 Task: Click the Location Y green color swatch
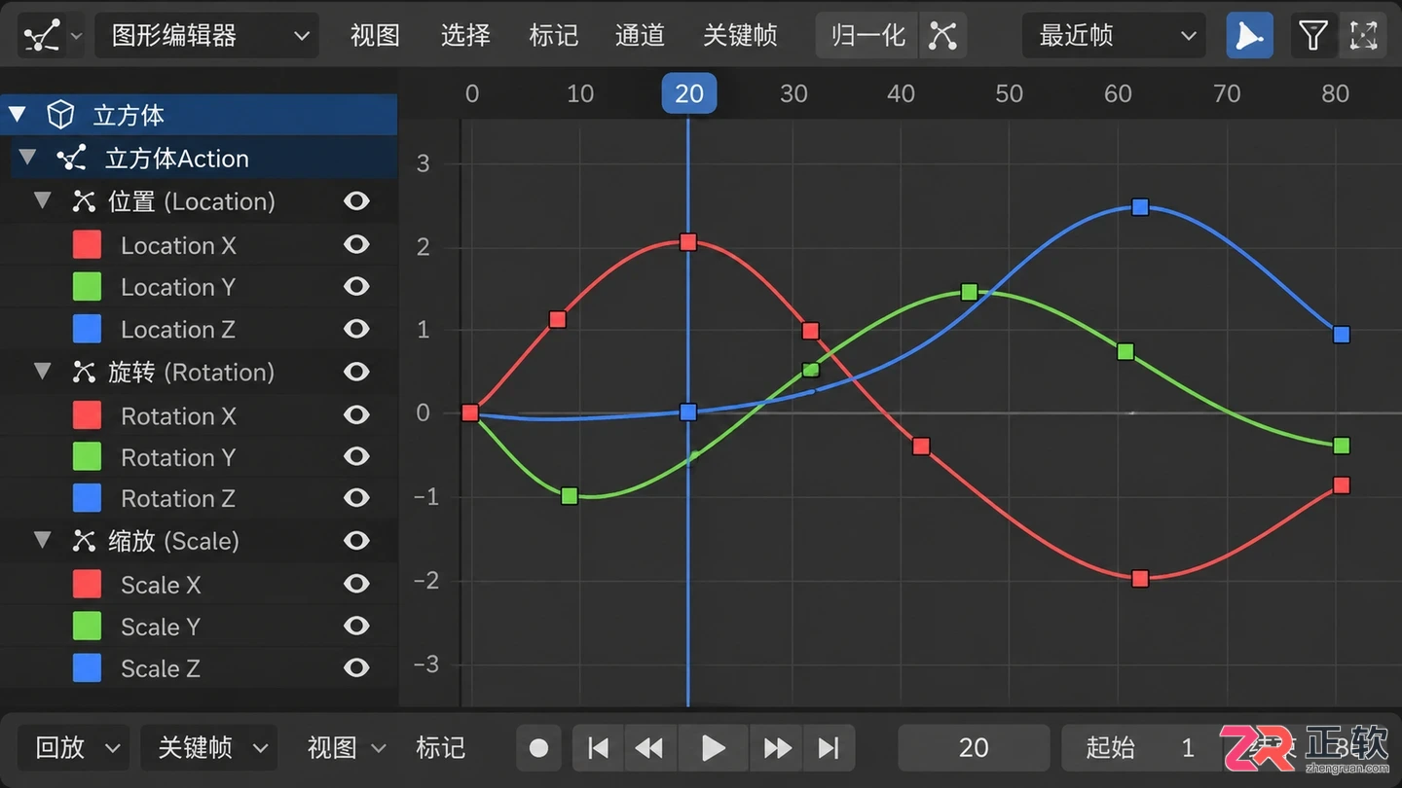click(87, 287)
